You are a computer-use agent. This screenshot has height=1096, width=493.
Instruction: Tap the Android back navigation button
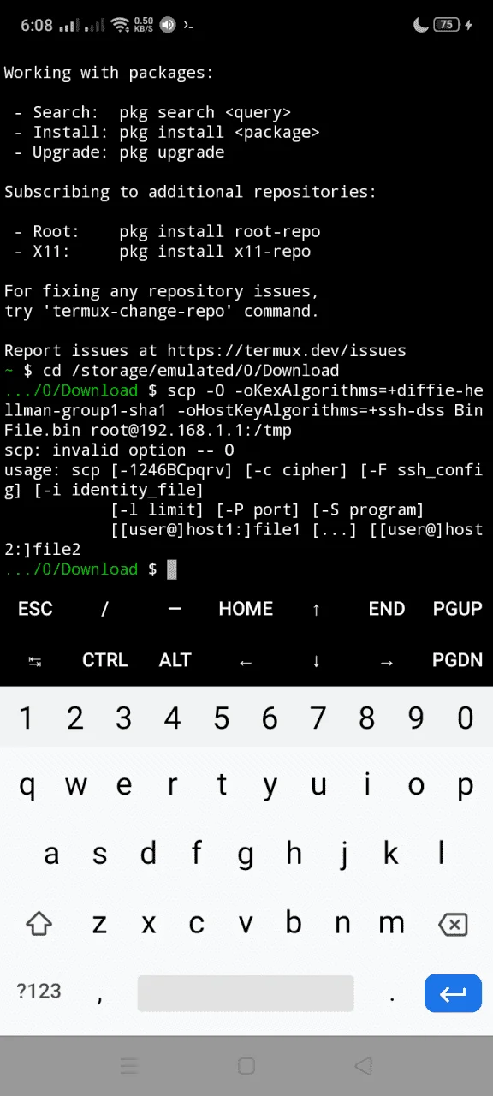click(364, 1066)
